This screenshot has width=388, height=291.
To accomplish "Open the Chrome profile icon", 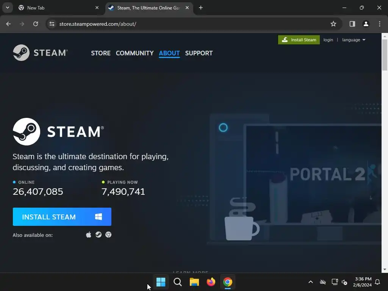I will tap(366, 24).
